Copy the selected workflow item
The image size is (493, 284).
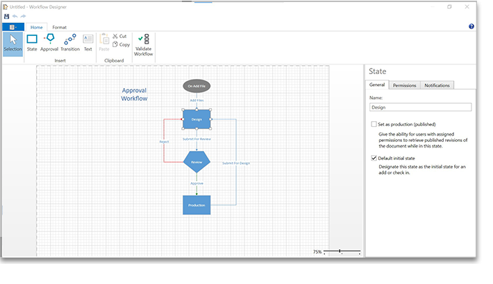(120, 44)
